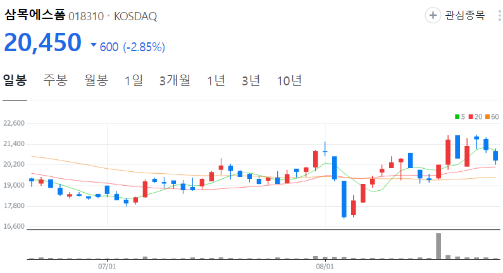Show the 1일 intraday chart
The image size is (503, 273).
pyautogui.click(x=134, y=80)
